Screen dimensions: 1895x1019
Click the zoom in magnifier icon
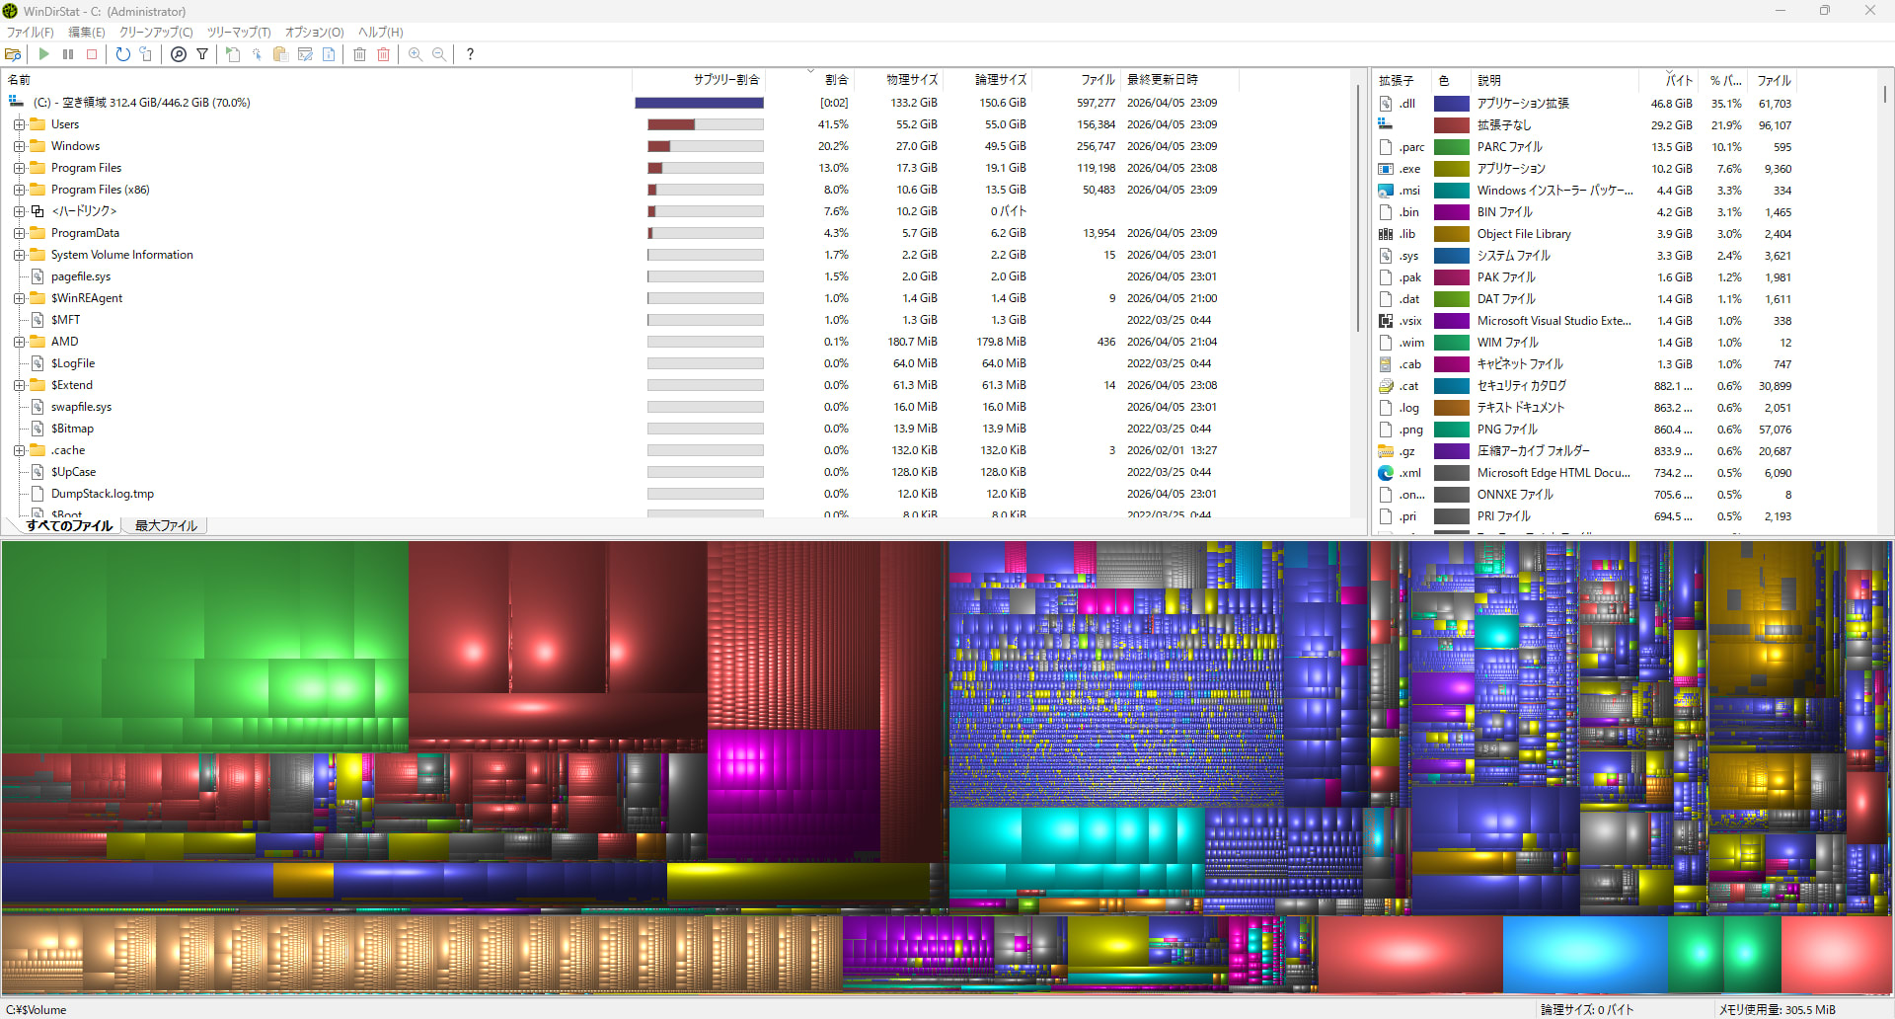tap(416, 54)
